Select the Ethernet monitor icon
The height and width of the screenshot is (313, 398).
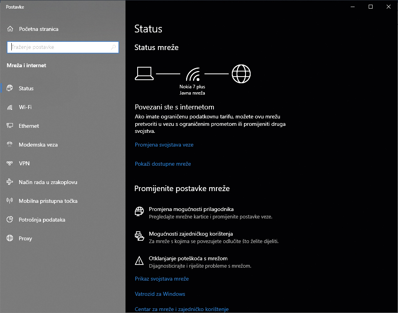[x=10, y=126]
